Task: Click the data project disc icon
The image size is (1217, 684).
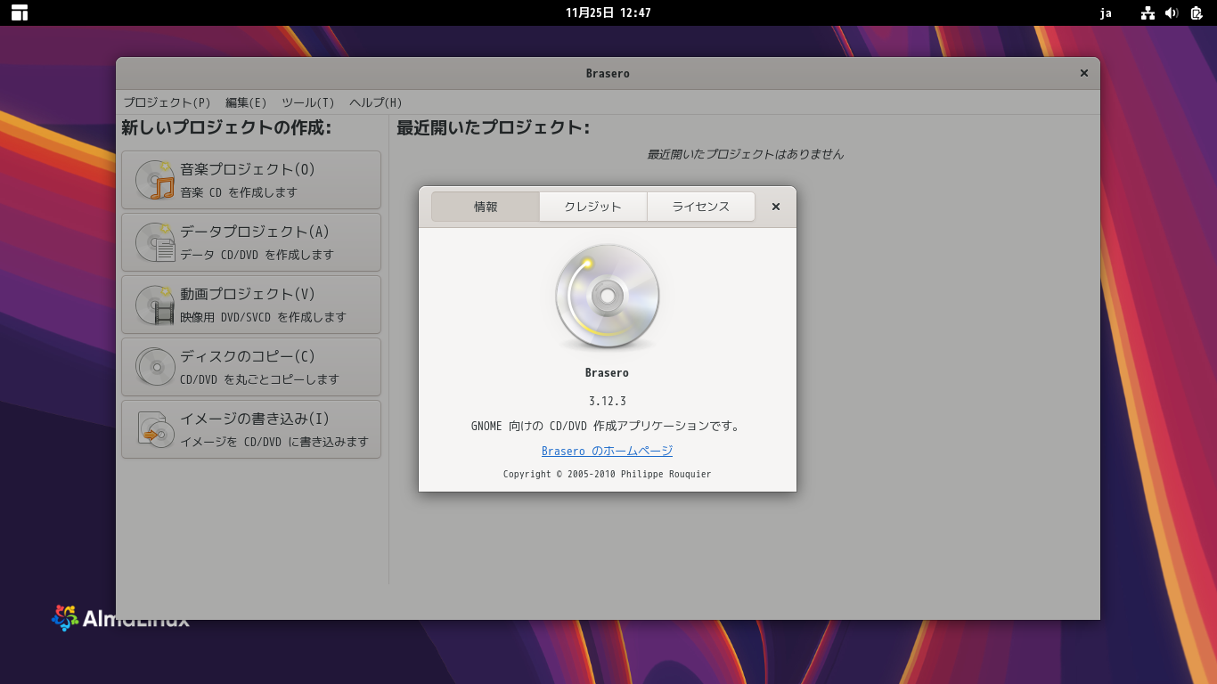Action: (155, 242)
